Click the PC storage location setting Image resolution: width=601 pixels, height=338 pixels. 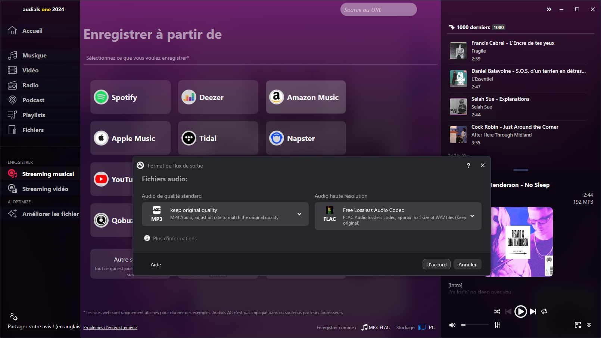[427, 328]
